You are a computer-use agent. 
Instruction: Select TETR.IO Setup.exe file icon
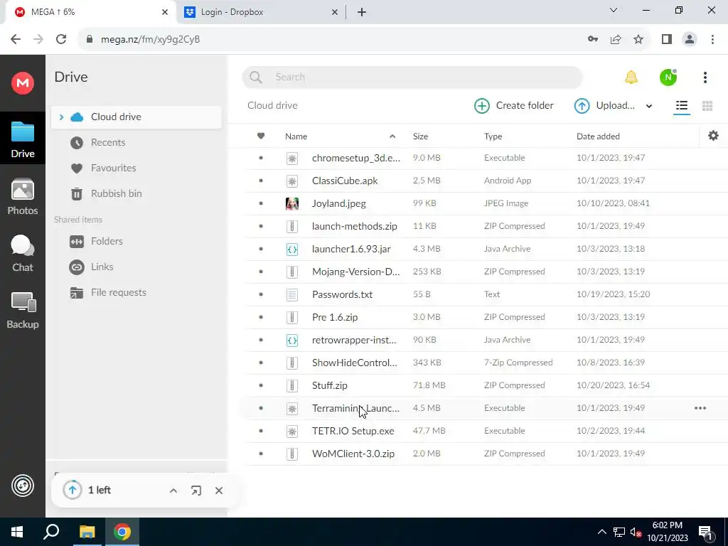(x=292, y=432)
